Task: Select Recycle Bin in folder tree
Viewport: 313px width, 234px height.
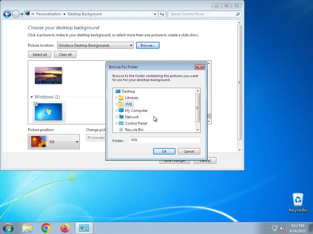Action: tap(134, 129)
